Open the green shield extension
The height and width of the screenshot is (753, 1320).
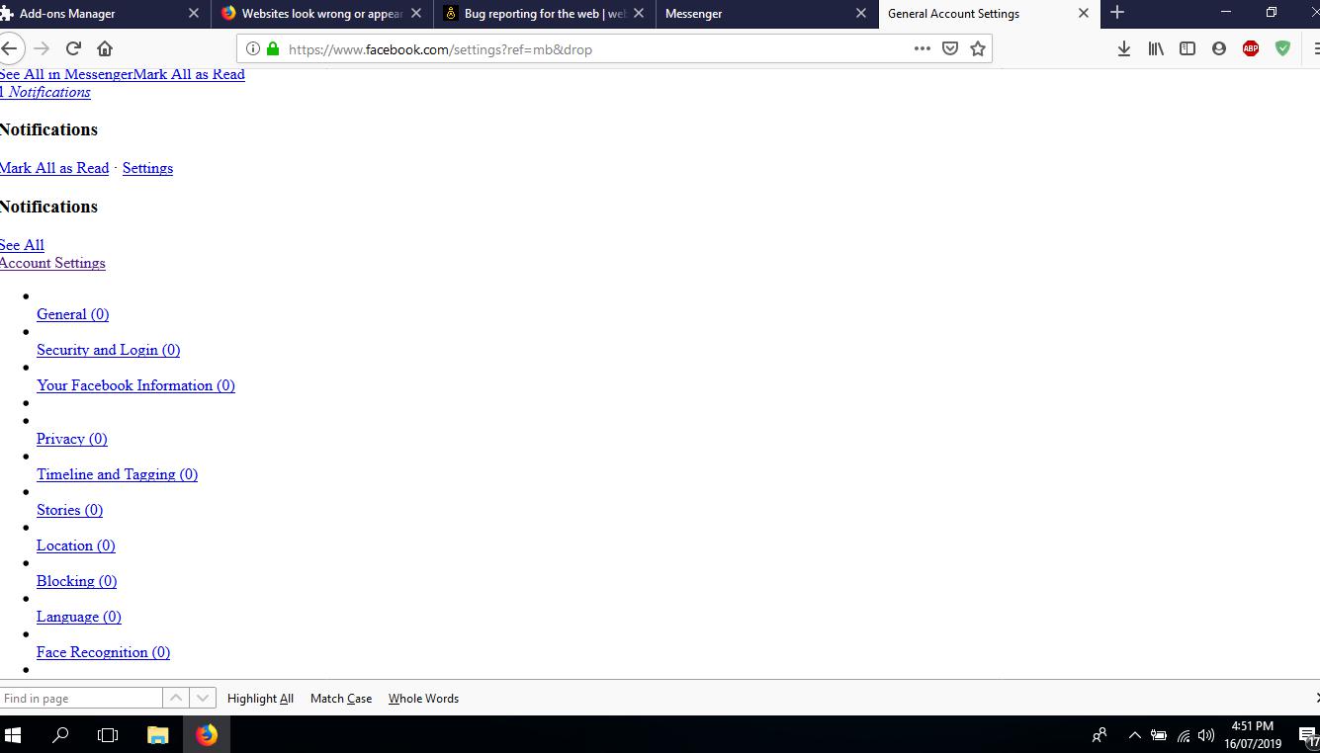coord(1282,48)
